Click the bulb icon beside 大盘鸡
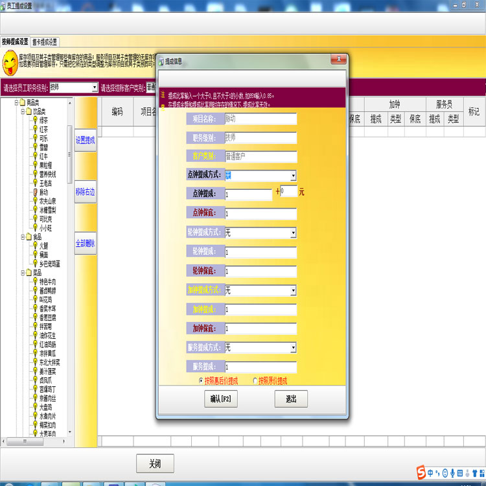This screenshot has height=486, width=486. 35,407
